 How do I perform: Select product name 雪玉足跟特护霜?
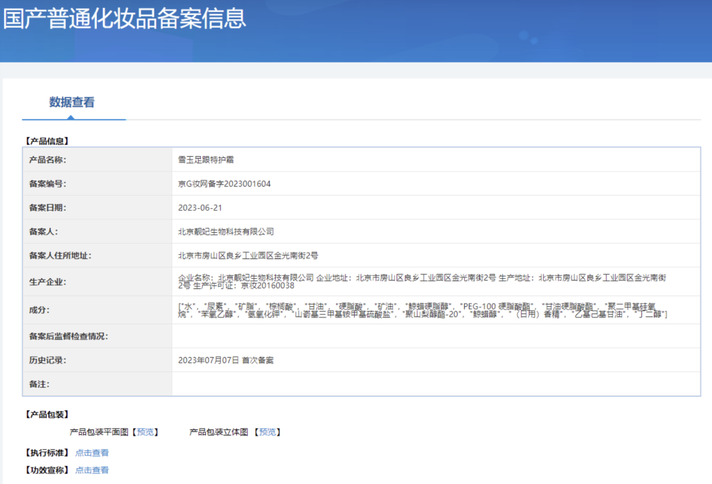[x=206, y=159]
